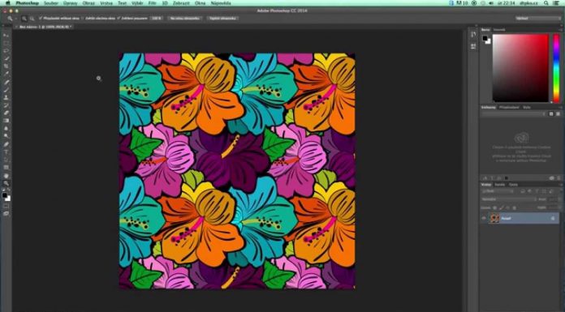Screen dimensions: 565x312
Task: Open the collapsed History panel icon
Action: point(473,34)
